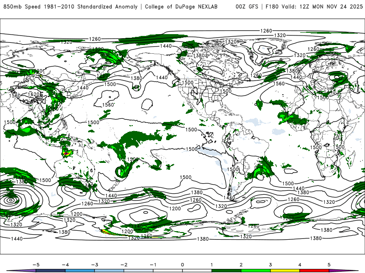Click the red 4 to 5 colorbar segment
This screenshot has height=273, width=365.
(314, 271)
